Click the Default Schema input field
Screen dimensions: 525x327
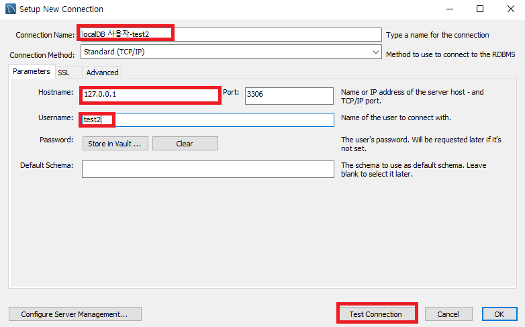click(208, 169)
